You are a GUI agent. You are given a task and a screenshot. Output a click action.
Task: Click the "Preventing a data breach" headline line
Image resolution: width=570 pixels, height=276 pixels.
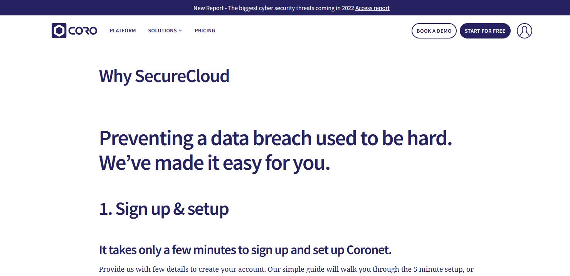point(275,138)
